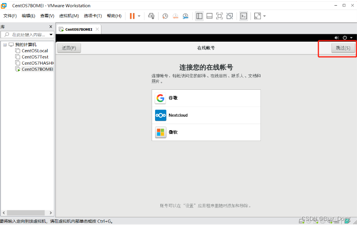Click the stretch guest display icon
The height and width of the screenshot is (226, 357).
click(257, 16)
